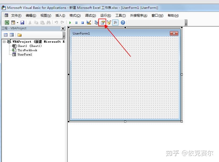
Task: Click the View Microsoft Excel icon
Action: click(7, 23)
